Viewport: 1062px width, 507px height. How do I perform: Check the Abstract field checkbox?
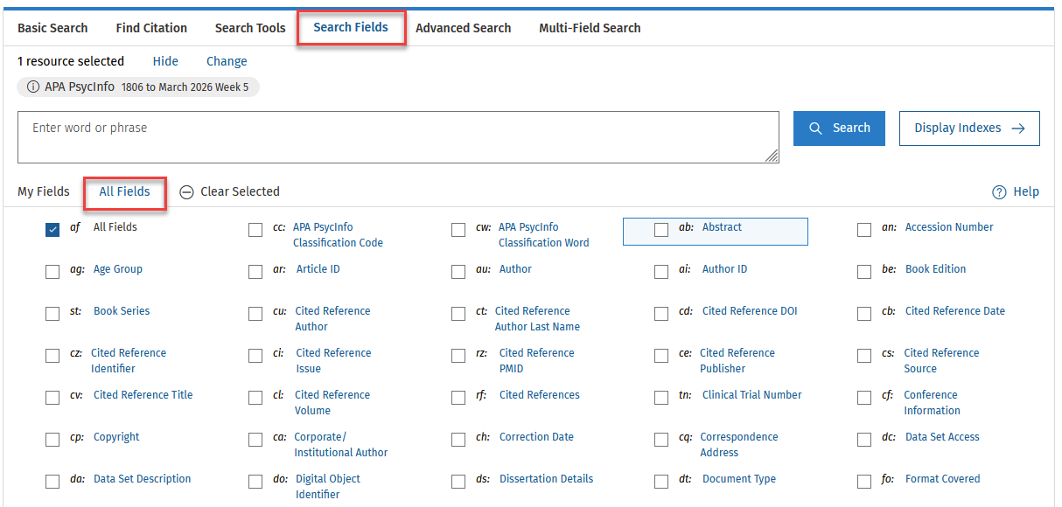(x=661, y=230)
